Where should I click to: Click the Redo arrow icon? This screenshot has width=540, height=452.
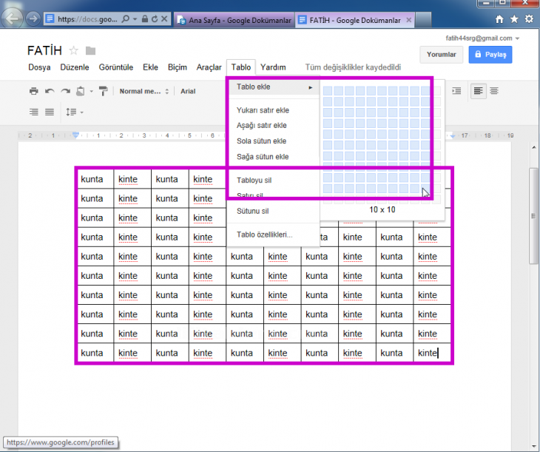66,91
